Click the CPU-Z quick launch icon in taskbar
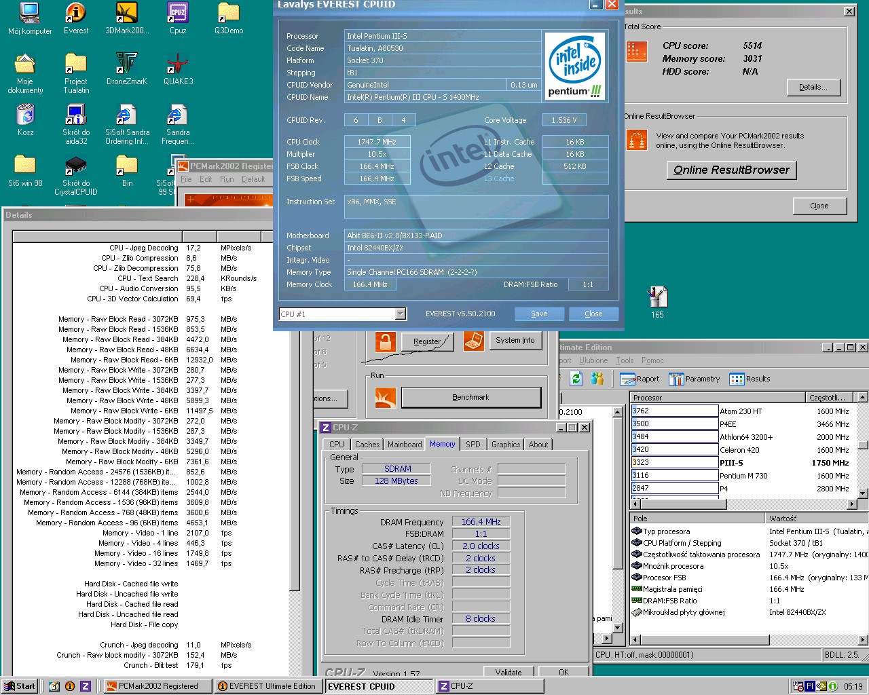Screen dimensions: 869x695 (x=86, y=686)
